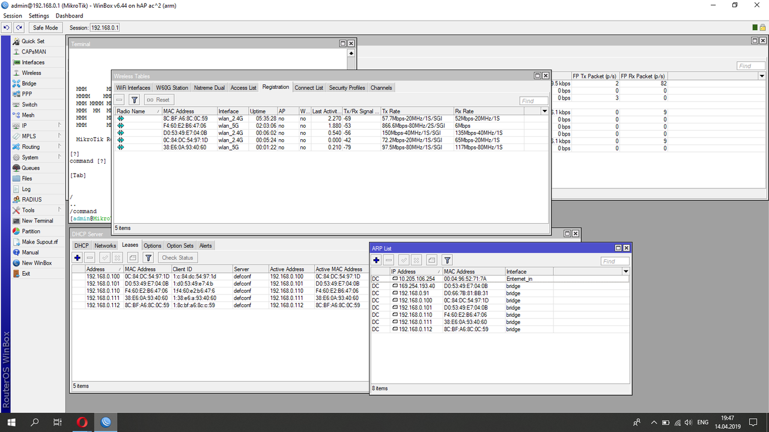Click Make Supout.rif in the sidebar

pos(40,242)
